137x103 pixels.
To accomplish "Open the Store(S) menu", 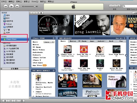I will 35,2.
